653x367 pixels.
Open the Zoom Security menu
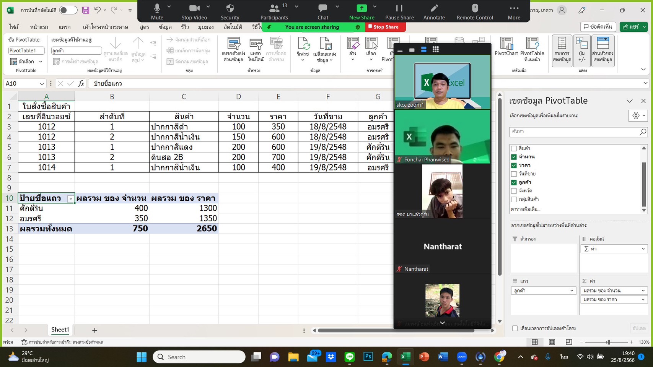pyautogui.click(x=230, y=11)
